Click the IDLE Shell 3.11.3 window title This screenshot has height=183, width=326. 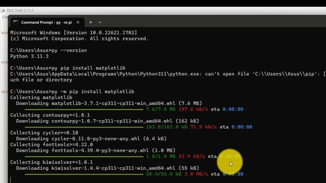point(20,10)
